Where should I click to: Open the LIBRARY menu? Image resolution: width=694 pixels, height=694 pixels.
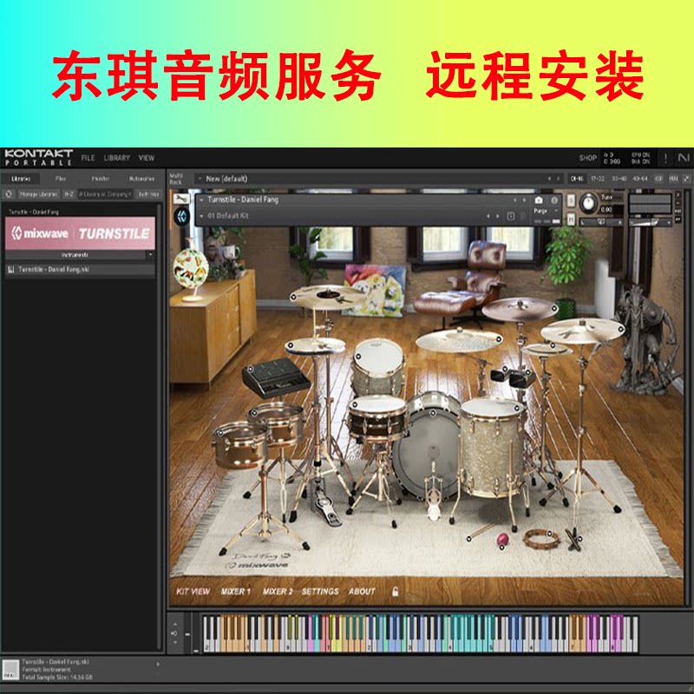(117, 158)
